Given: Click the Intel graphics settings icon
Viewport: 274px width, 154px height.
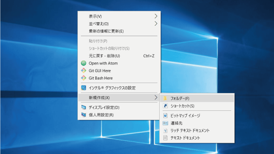Looking at the screenshot, I should pyautogui.click(x=84, y=88).
